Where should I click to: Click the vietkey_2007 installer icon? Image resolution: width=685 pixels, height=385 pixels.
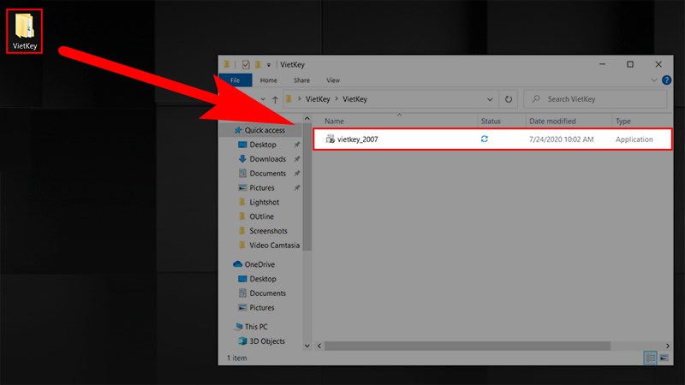[330, 139]
